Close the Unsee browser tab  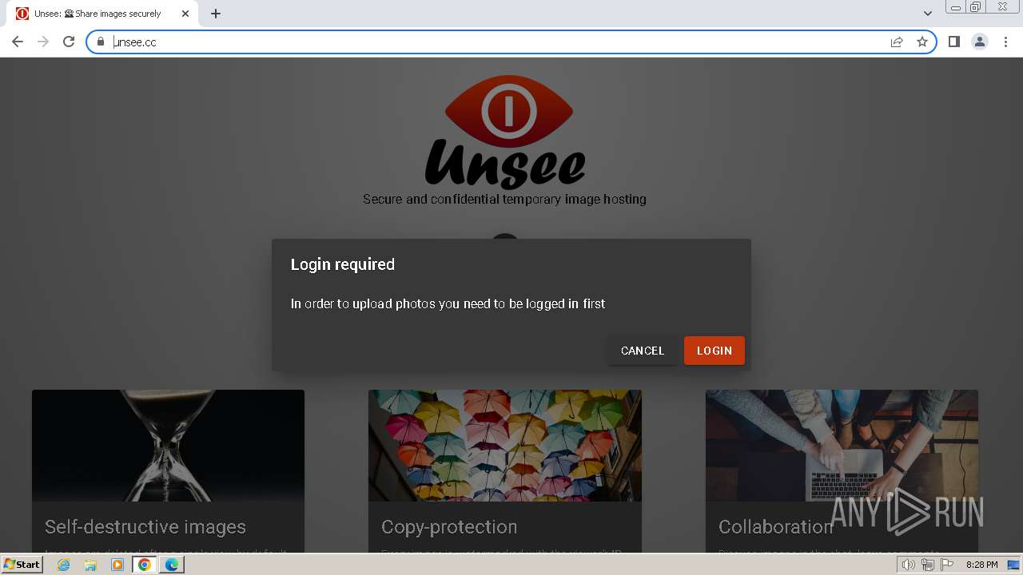pyautogui.click(x=185, y=14)
